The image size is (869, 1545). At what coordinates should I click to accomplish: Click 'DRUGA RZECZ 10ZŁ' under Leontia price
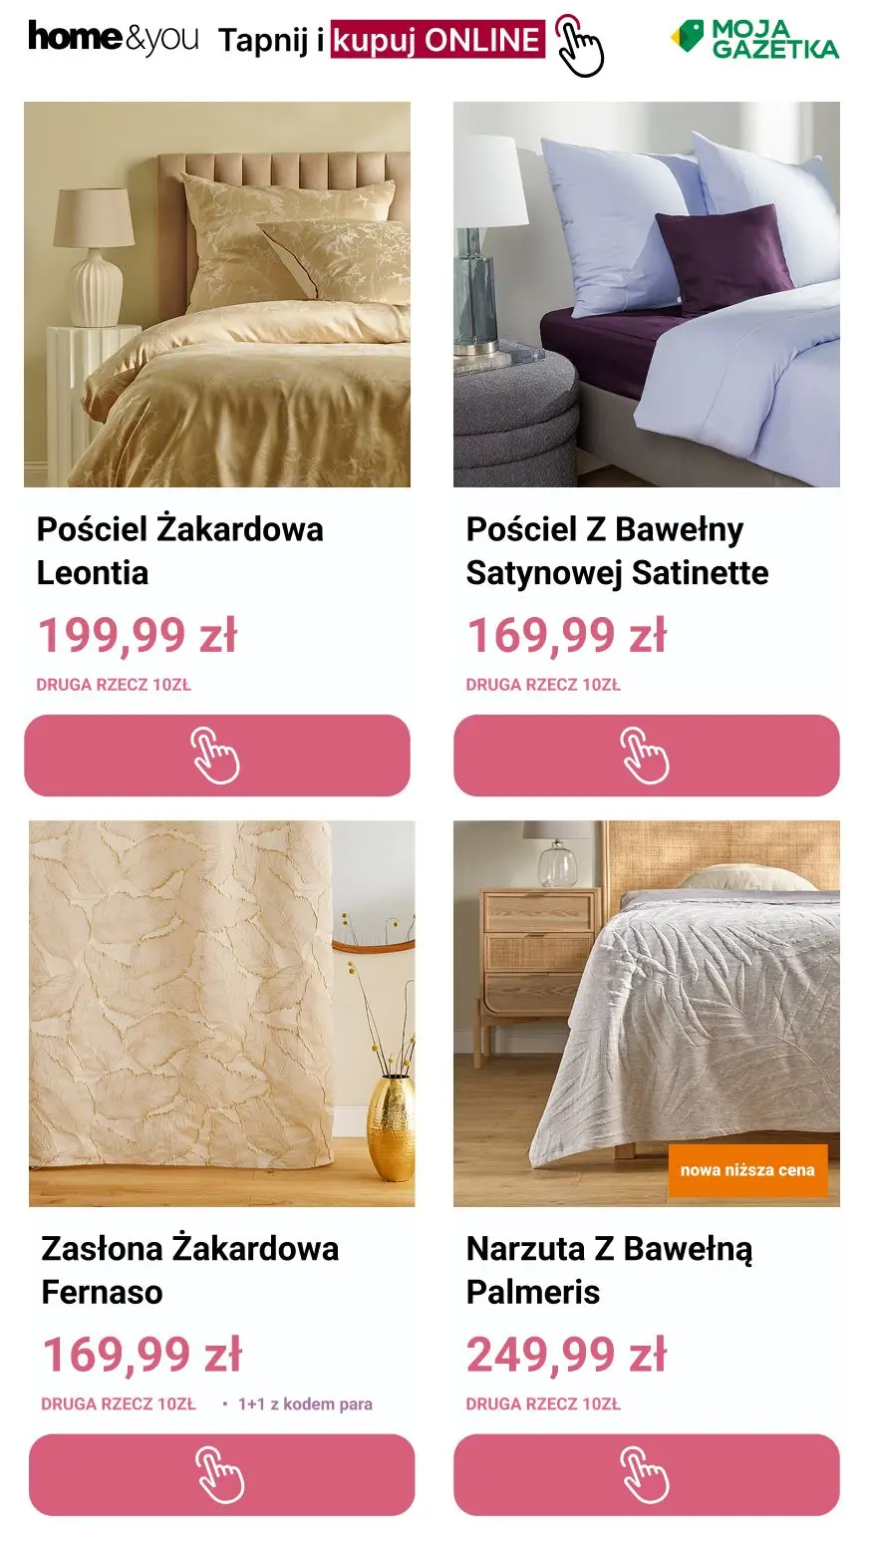(x=114, y=685)
